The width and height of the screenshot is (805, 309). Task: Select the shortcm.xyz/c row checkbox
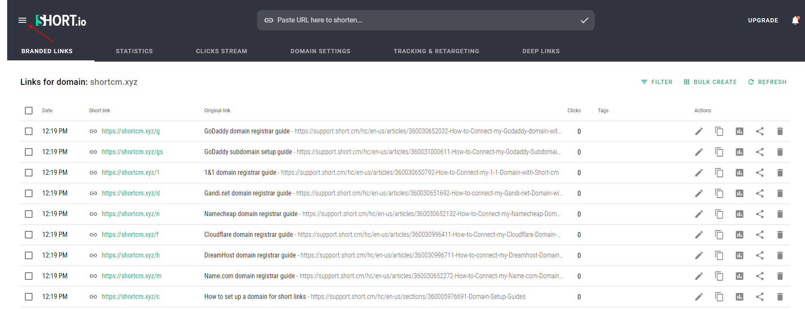pyautogui.click(x=29, y=297)
